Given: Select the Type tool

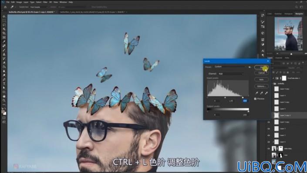Looking at the screenshot, I should (4, 84).
